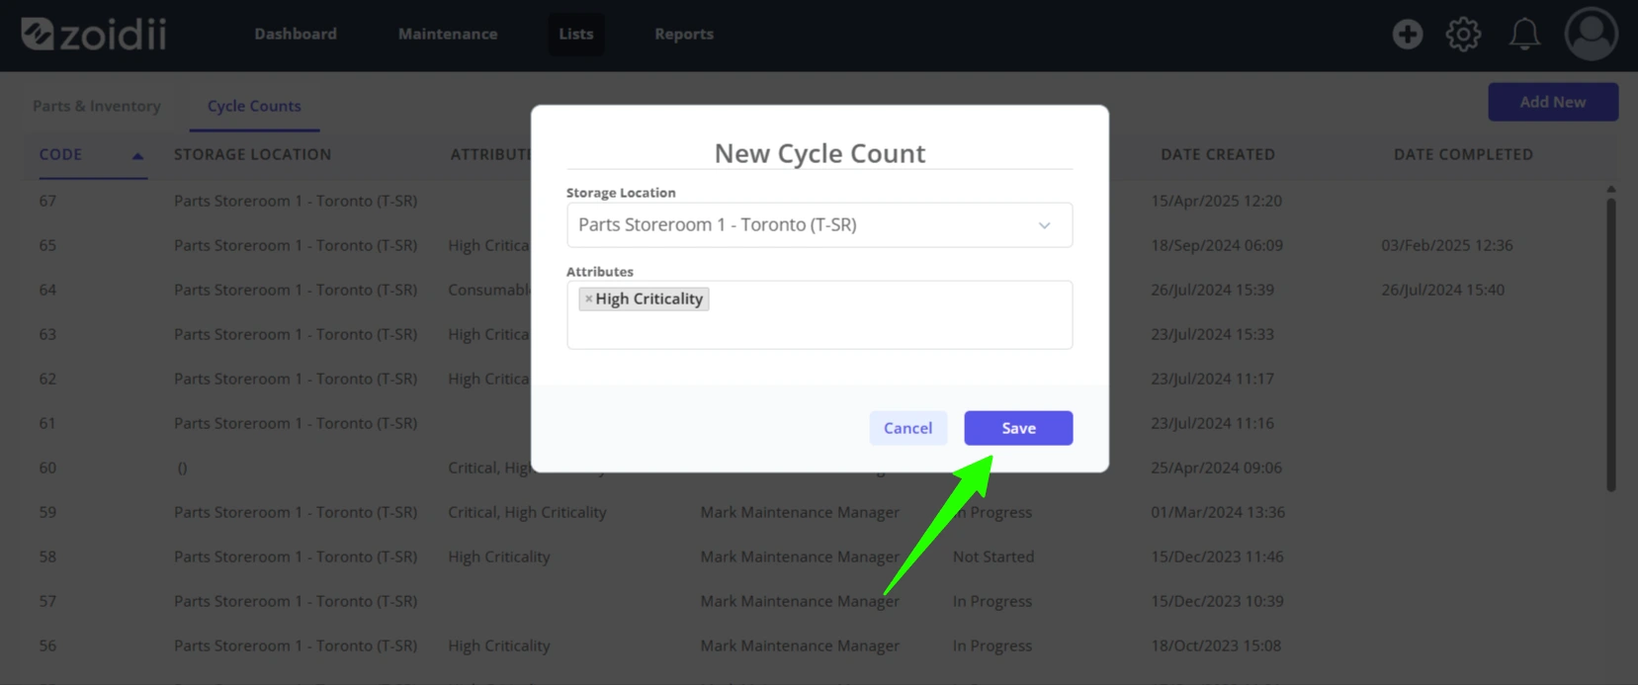Select cycle count code 56
This screenshot has width=1638, height=685.
[47, 645]
